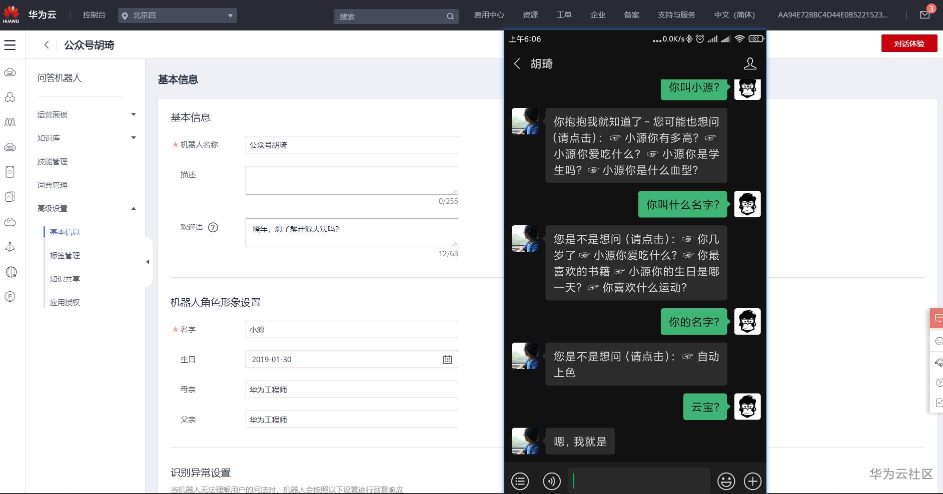
Task: Tap the plus icon in the chat input bar
Action: (x=753, y=481)
